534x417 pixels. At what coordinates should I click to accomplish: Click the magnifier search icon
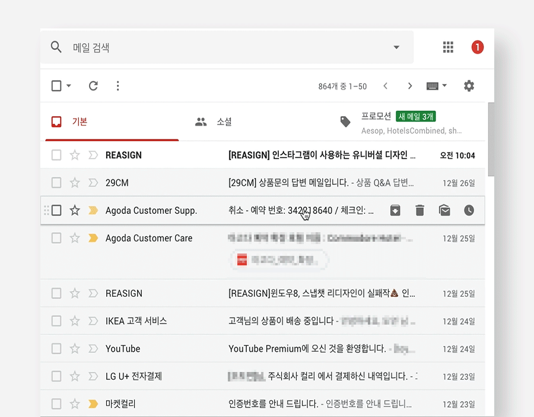(x=56, y=47)
